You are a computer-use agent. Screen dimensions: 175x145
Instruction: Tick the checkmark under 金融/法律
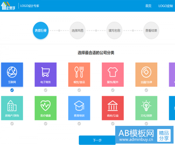click(x=146, y=90)
